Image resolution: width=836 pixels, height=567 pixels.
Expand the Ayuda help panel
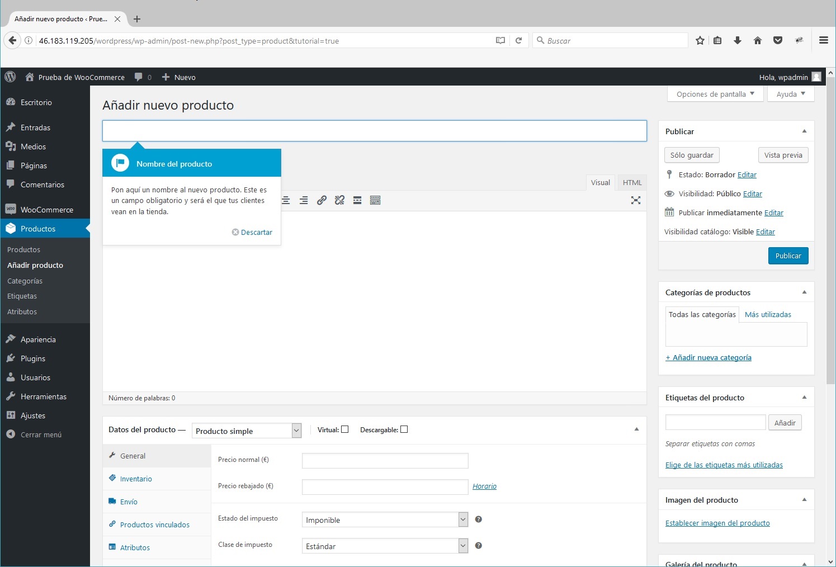pyautogui.click(x=791, y=94)
